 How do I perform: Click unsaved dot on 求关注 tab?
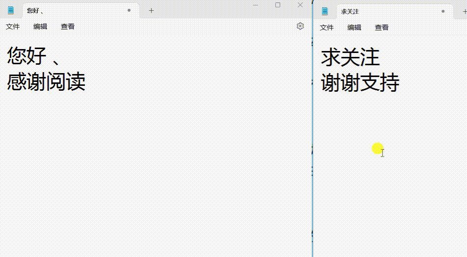click(443, 11)
